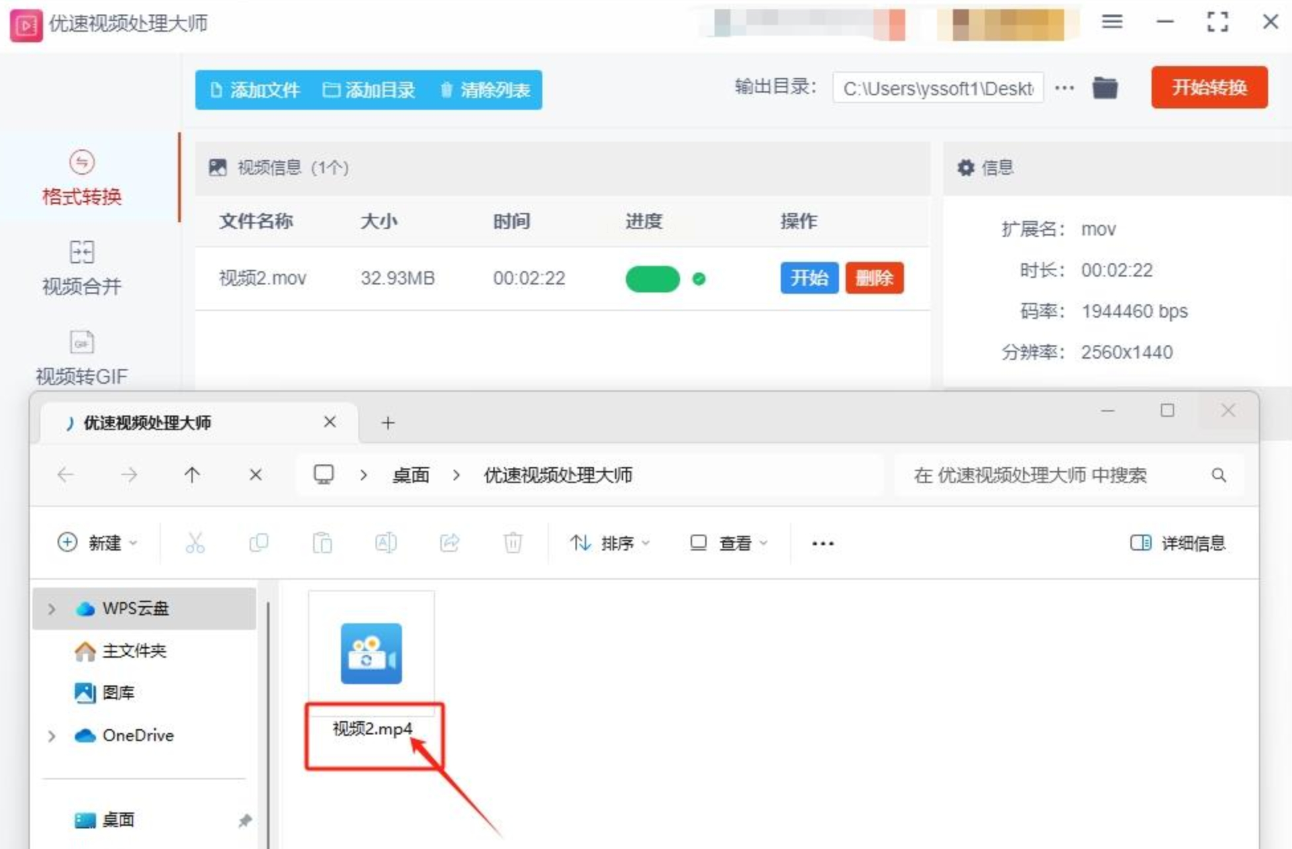Open output directory folder icon

coord(1105,88)
